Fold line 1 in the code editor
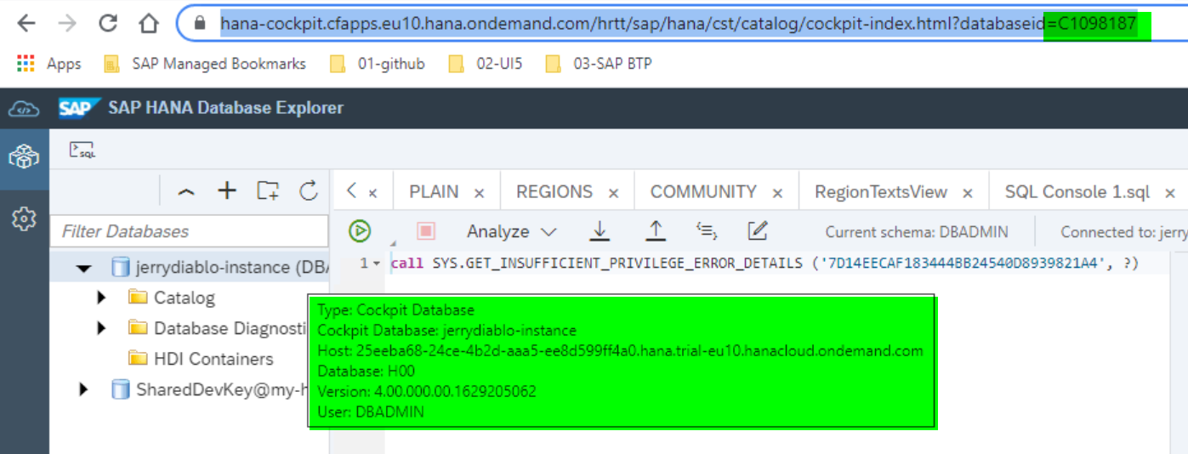Screen dimensions: 1188x454 (377, 264)
